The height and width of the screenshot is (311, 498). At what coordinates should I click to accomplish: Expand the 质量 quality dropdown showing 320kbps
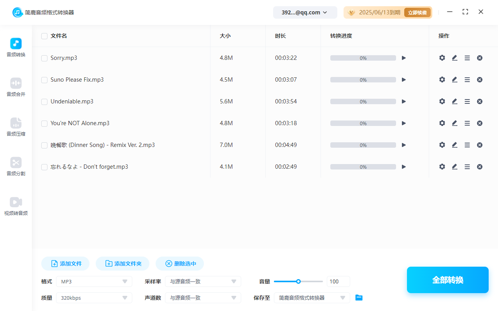pos(94,297)
